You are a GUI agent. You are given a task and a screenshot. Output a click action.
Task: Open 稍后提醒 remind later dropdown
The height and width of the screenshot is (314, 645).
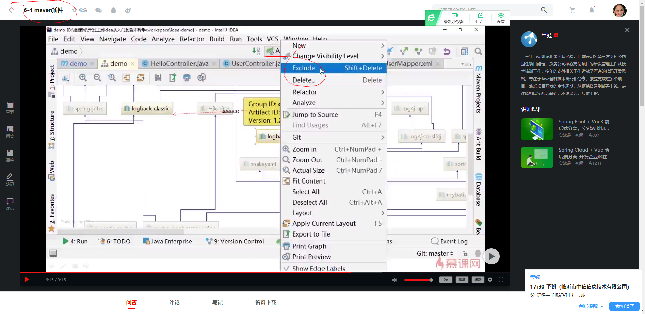click(x=591, y=306)
